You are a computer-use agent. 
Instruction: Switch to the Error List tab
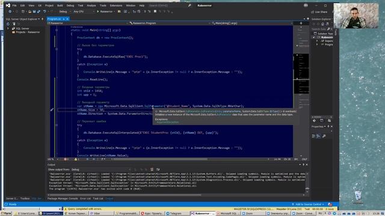coord(85,199)
